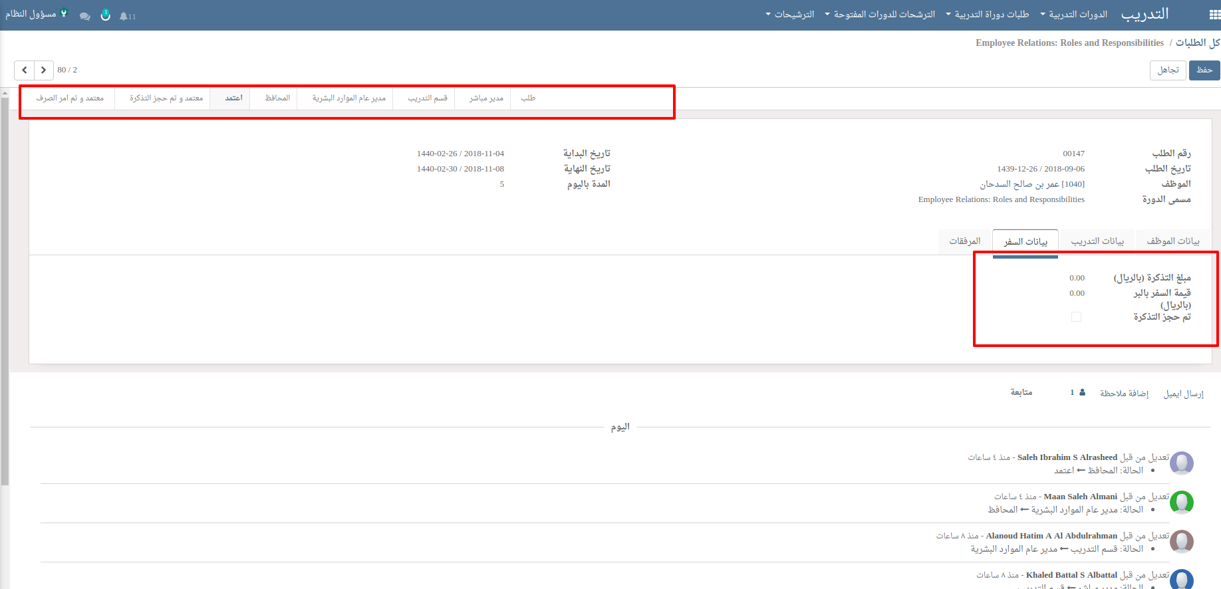Click the كل الطلبات breadcrumb link
This screenshot has width=1221, height=589.
(x=1197, y=43)
